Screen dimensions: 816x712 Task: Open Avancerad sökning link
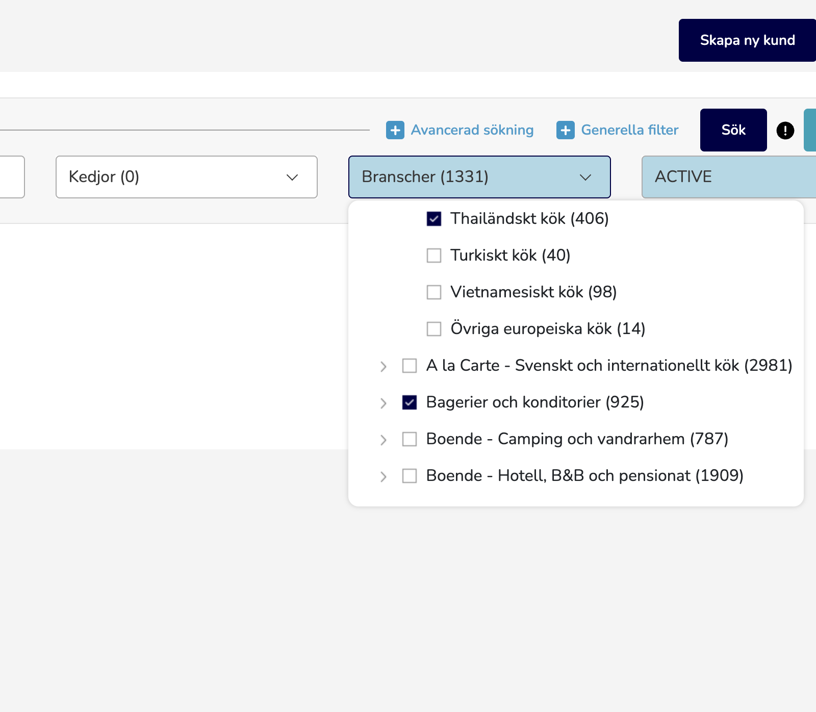472,130
